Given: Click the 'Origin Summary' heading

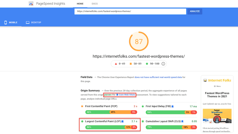Looking at the screenshot, I should 90,90.
